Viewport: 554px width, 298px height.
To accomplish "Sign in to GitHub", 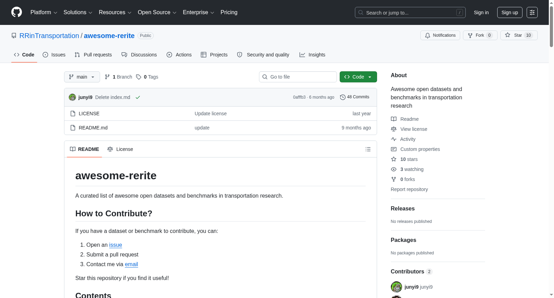I will 481,12.
